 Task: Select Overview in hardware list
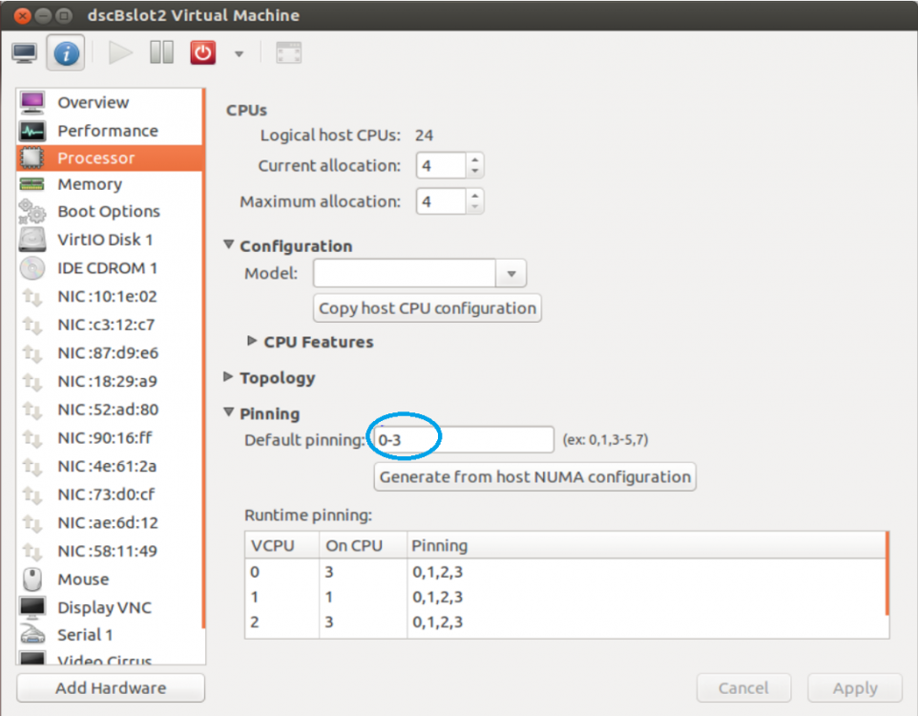110,102
